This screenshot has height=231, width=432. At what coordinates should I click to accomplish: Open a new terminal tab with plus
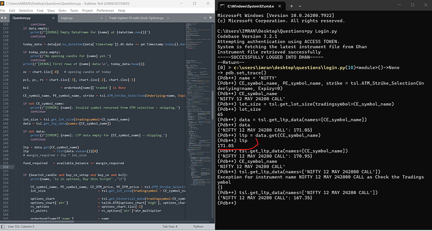pyautogui.click(x=292, y=6)
